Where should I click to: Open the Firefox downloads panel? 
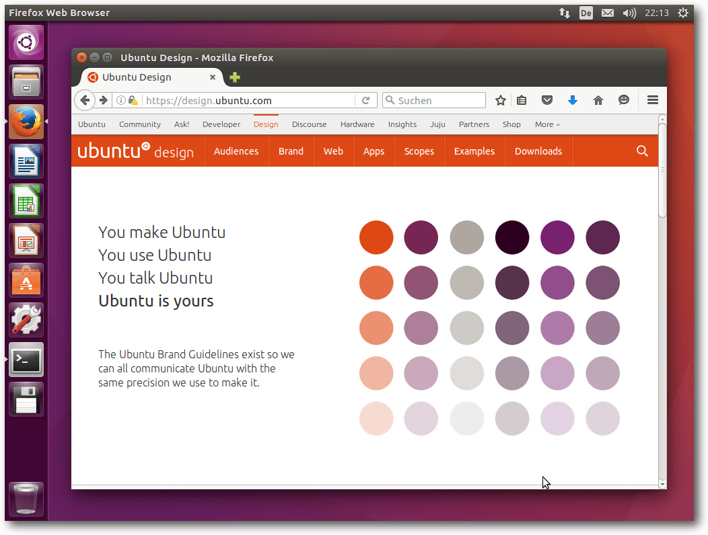[573, 100]
